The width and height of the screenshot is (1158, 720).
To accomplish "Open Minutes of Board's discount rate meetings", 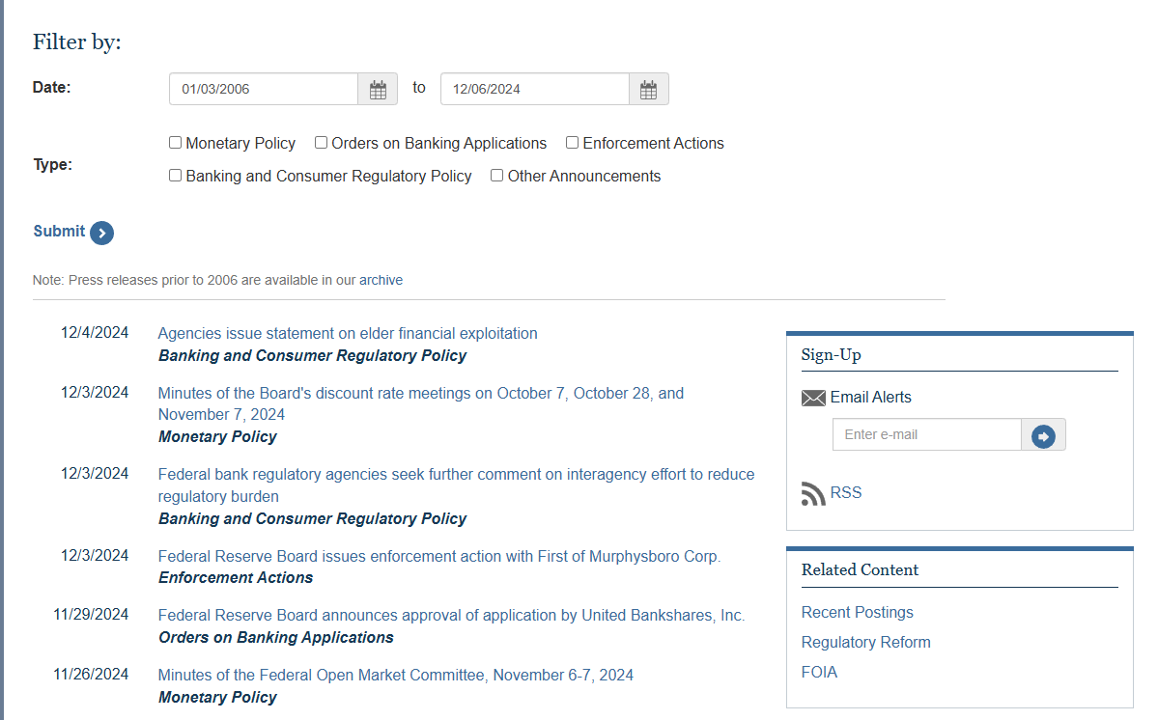I will point(421,403).
